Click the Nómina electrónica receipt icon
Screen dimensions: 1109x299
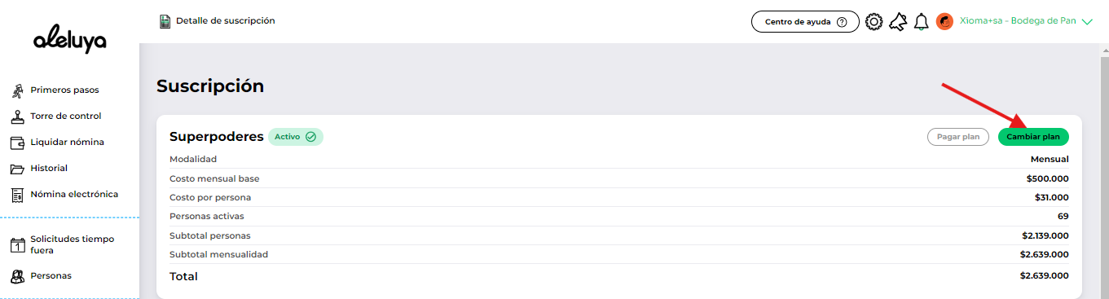point(16,195)
